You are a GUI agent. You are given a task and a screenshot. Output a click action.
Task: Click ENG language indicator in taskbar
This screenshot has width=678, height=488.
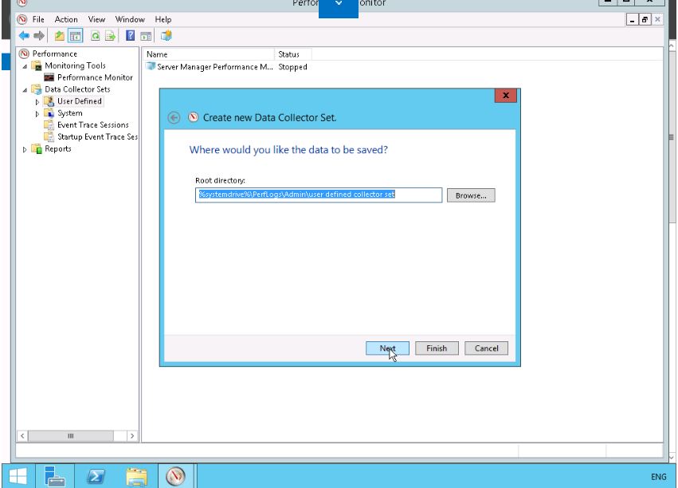pos(659,476)
